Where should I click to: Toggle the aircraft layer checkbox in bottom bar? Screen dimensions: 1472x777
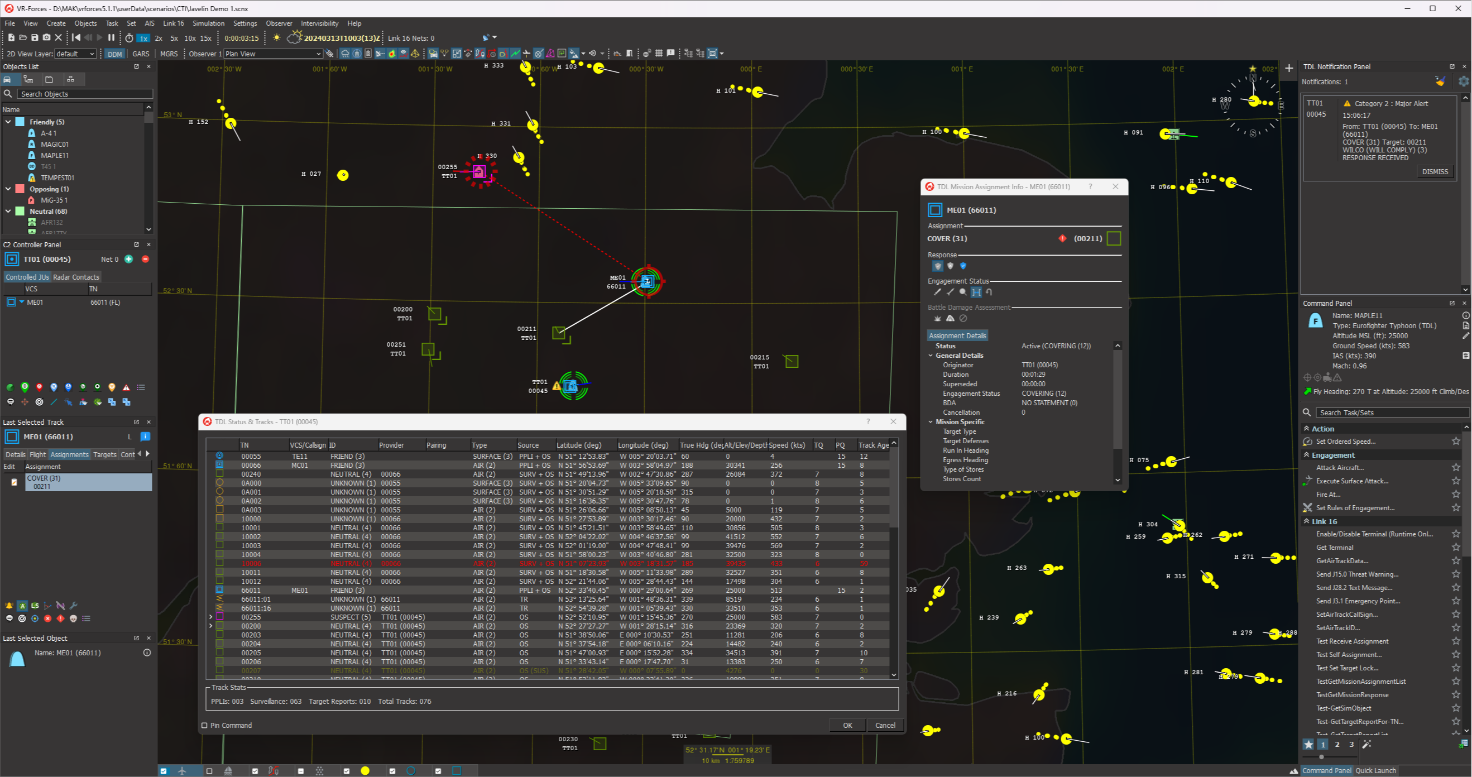(x=164, y=771)
